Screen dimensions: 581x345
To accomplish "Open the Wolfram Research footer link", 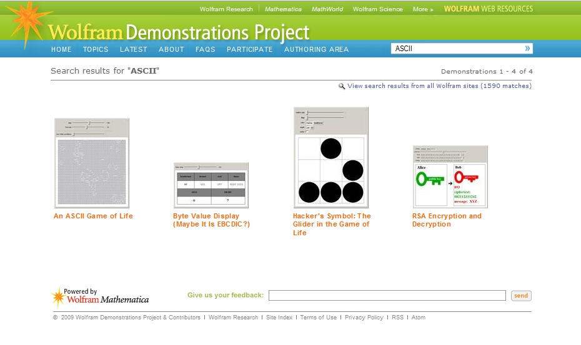I will [x=233, y=318].
